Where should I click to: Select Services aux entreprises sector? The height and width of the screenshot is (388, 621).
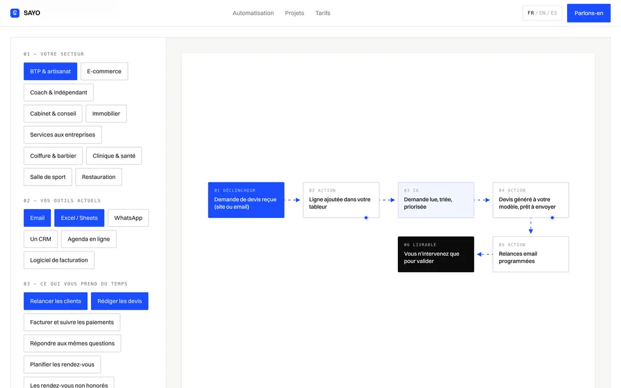(62, 135)
